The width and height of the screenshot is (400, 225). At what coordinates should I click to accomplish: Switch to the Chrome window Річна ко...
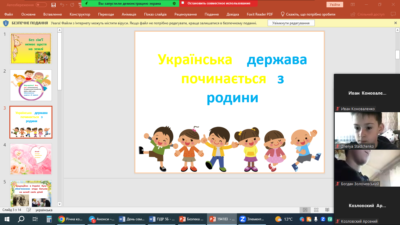(71, 219)
